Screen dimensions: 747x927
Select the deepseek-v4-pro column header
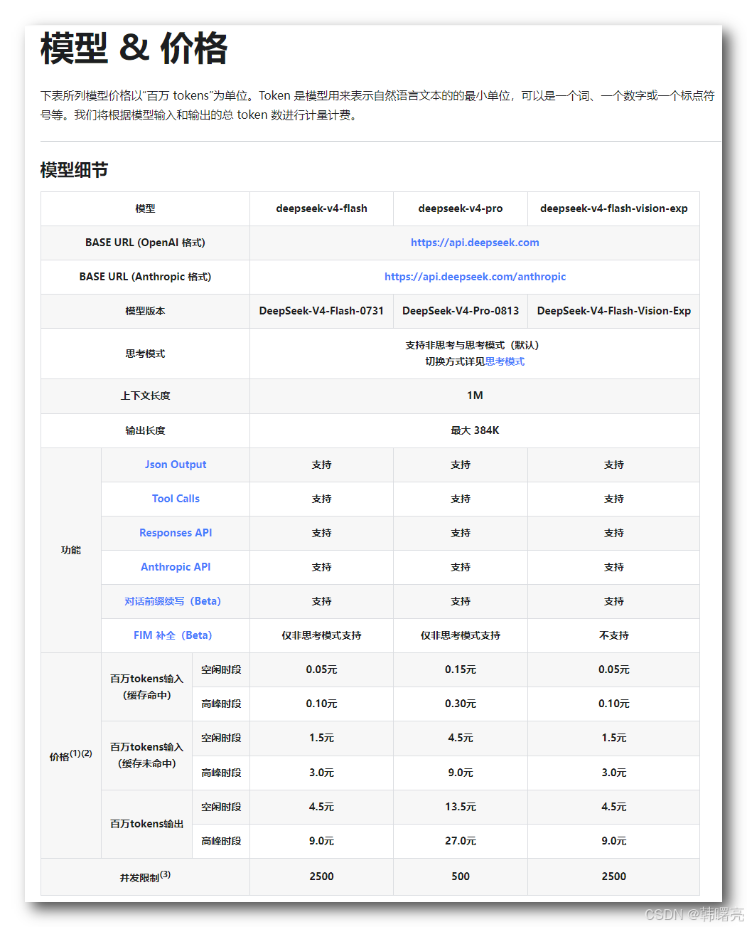461,208
